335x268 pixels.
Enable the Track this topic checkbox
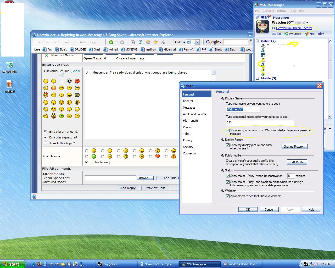click(x=46, y=143)
